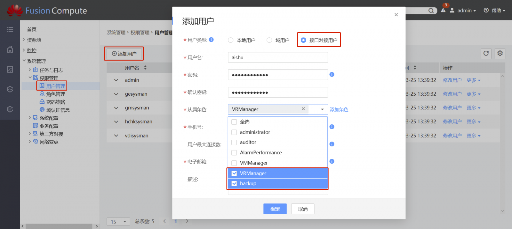The height and width of the screenshot is (229, 512).
Task: Toggle the hamburger menu icon in left rail
Action: pyautogui.click(x=10, y=30)
